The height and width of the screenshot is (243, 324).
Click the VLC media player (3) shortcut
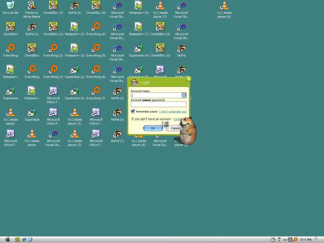coord(75,138)
